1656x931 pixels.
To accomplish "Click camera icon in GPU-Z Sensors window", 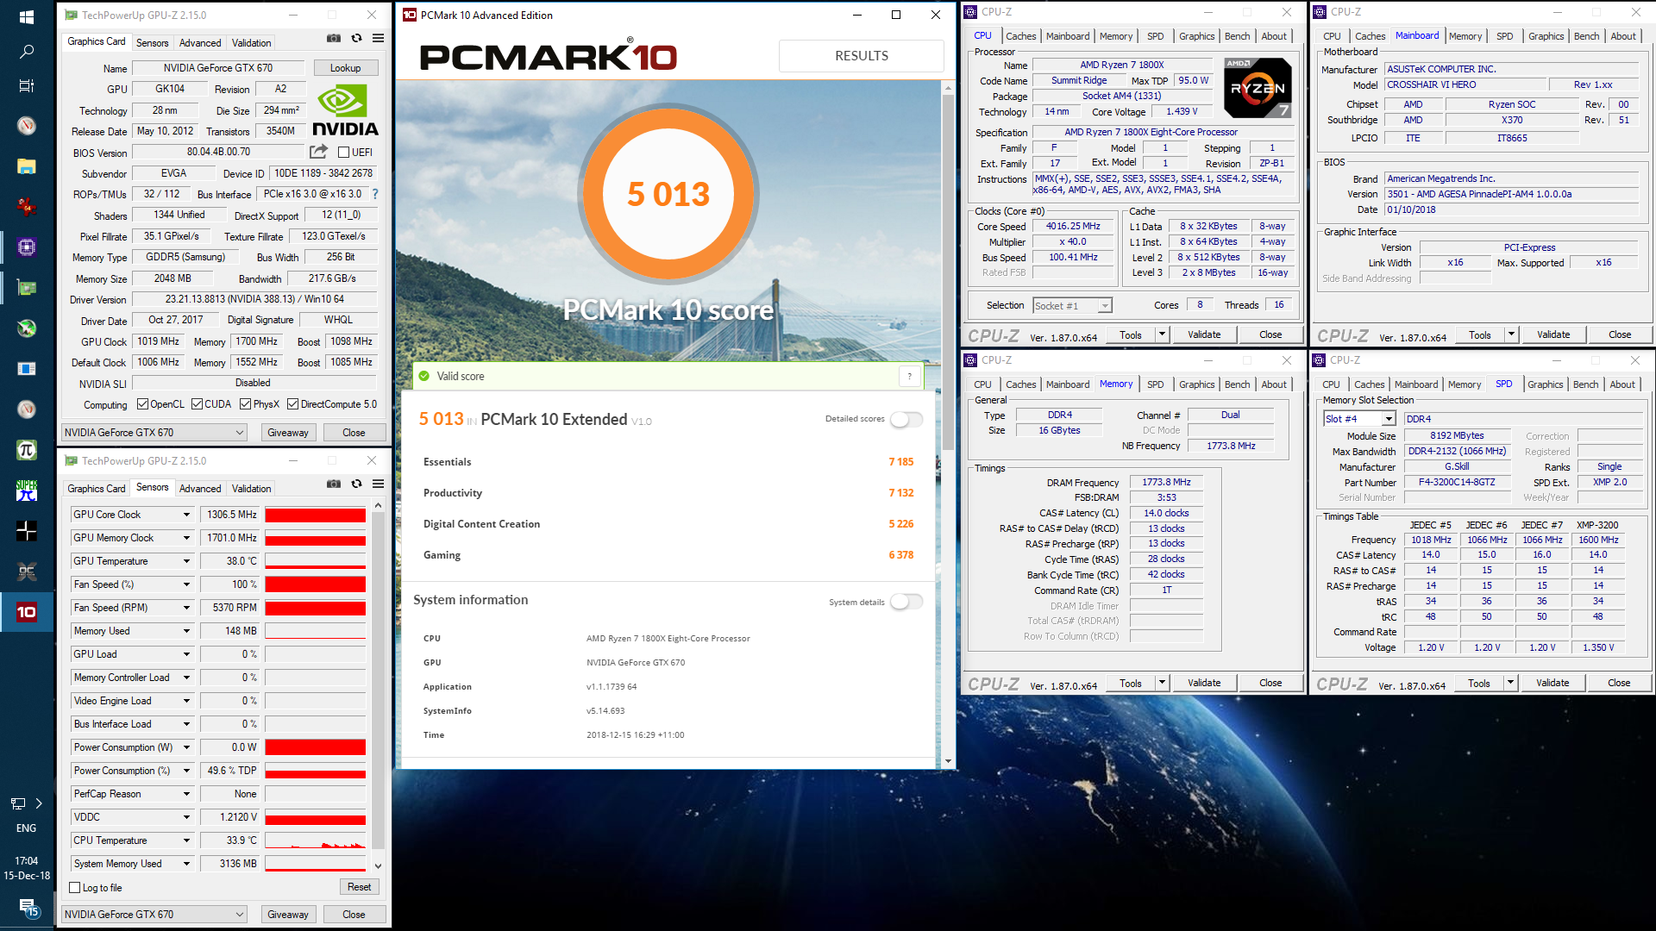I will (x=333, y=484).
